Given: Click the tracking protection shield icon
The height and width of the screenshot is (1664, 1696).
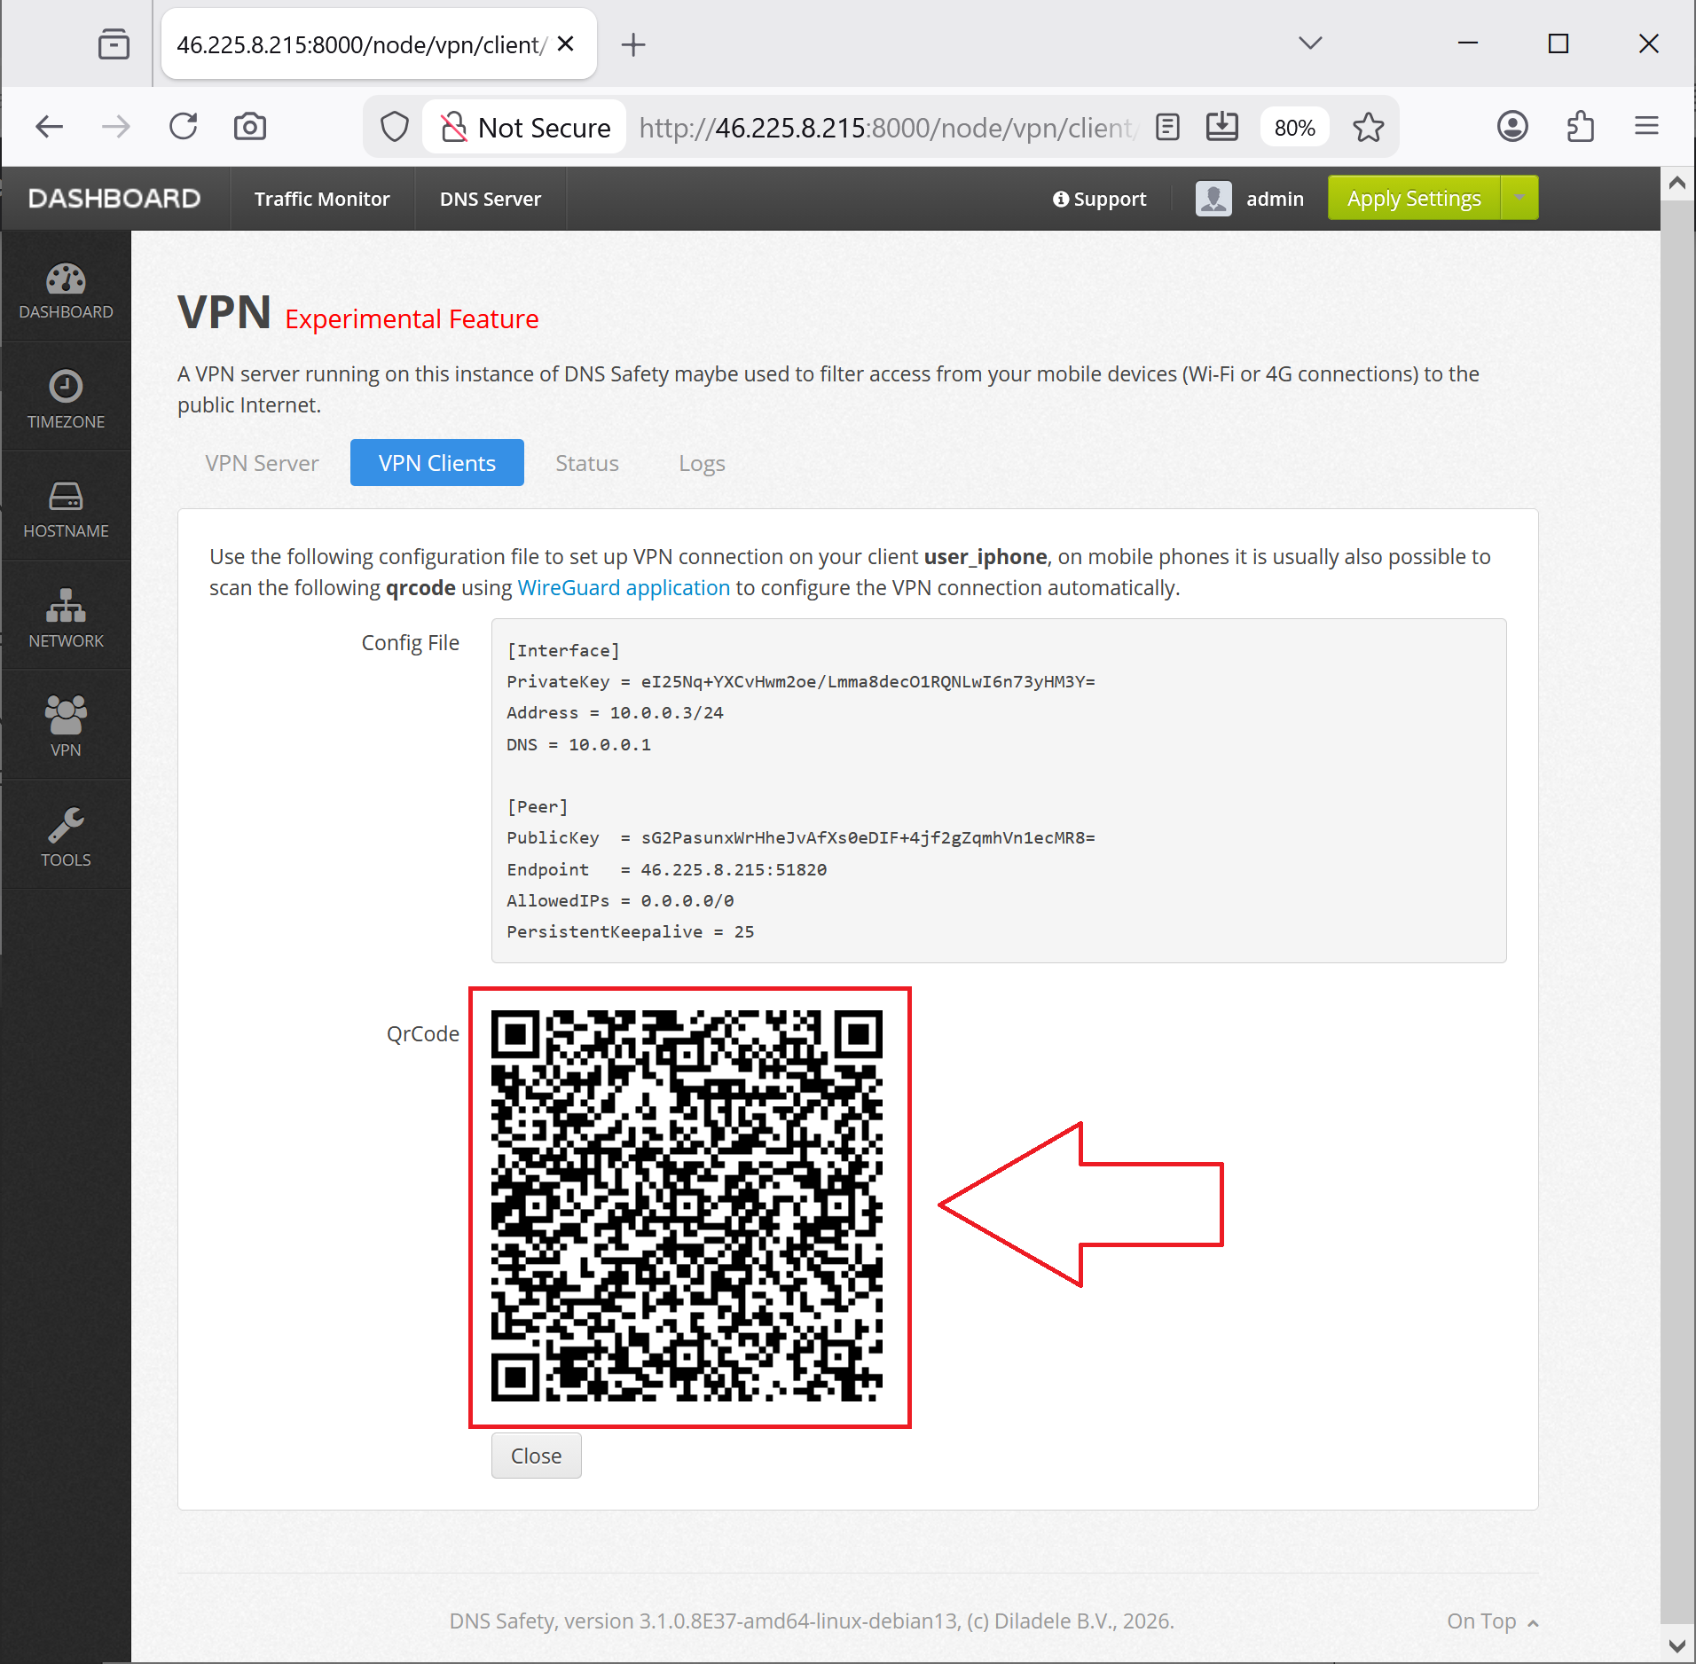Looking at the screenshot, I should point(394,127).
